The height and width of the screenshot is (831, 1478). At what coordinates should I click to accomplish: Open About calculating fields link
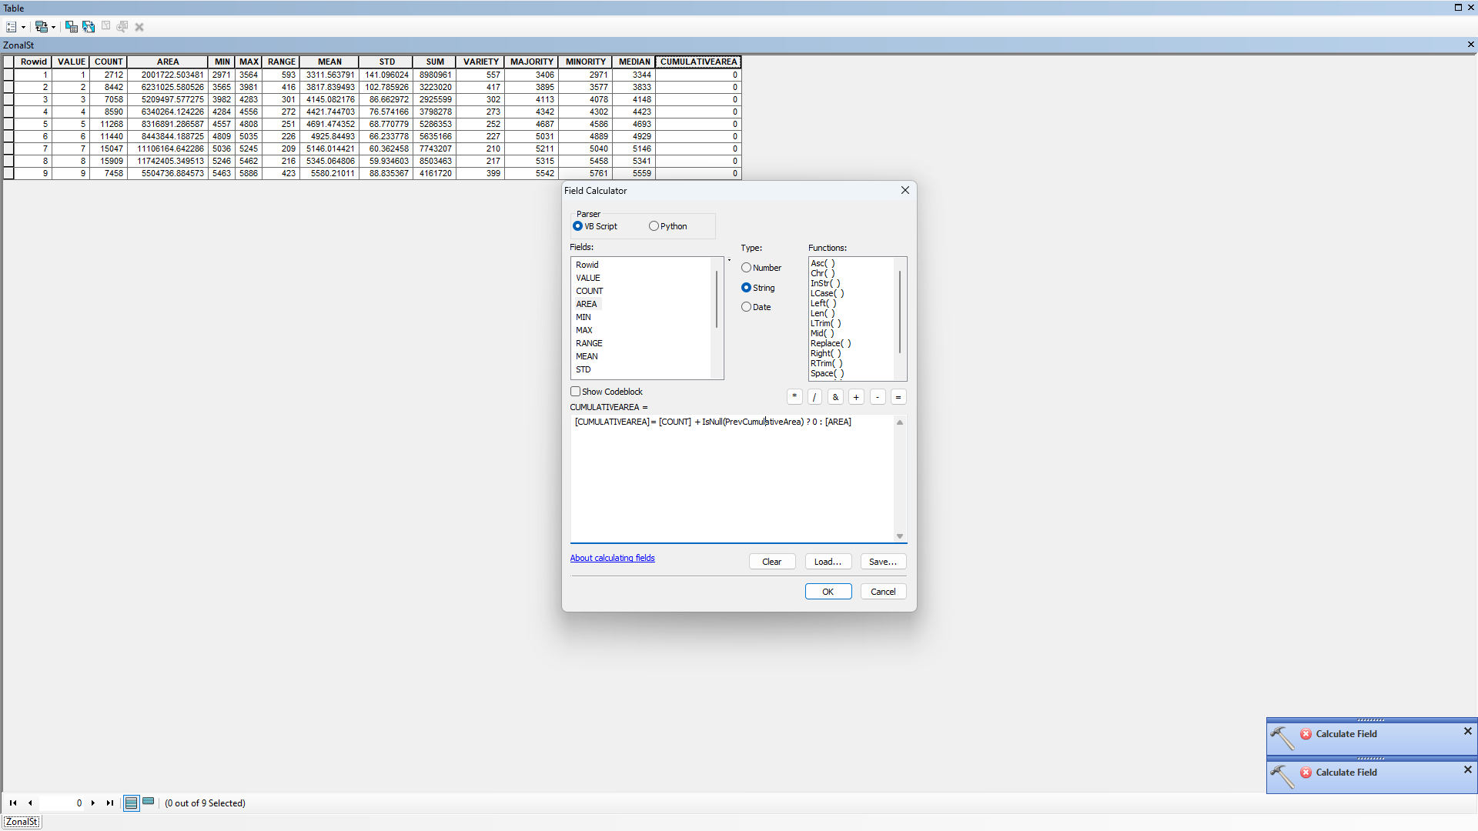613,558
